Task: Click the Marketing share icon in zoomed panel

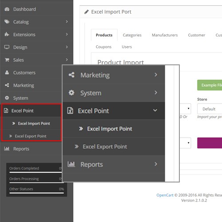Action: point(71,75)
